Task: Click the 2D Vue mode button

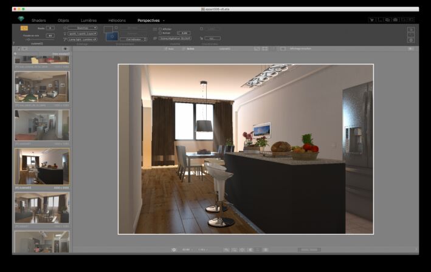Action: [x=169, y=49]
